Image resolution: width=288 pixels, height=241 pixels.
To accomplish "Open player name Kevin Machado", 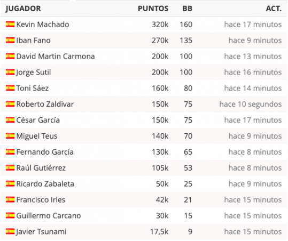I will [43, 25].
